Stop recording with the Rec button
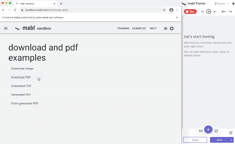Viewport: 235px width, 144px height. pyautogui.click(x=190, y=11)
